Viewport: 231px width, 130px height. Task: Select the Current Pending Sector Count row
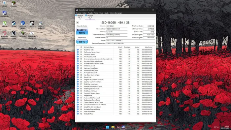[115, 102]
